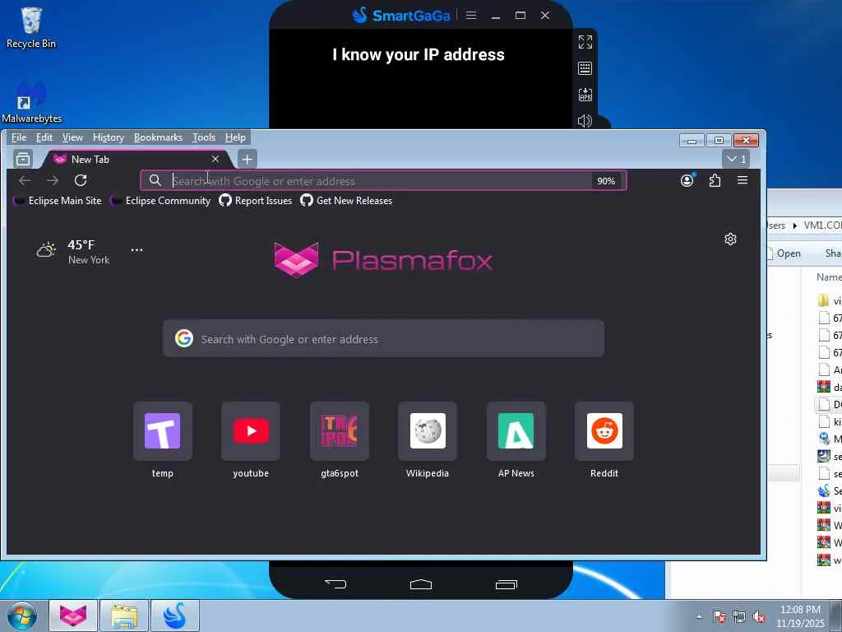Open the Tools menu

point(204,137)
